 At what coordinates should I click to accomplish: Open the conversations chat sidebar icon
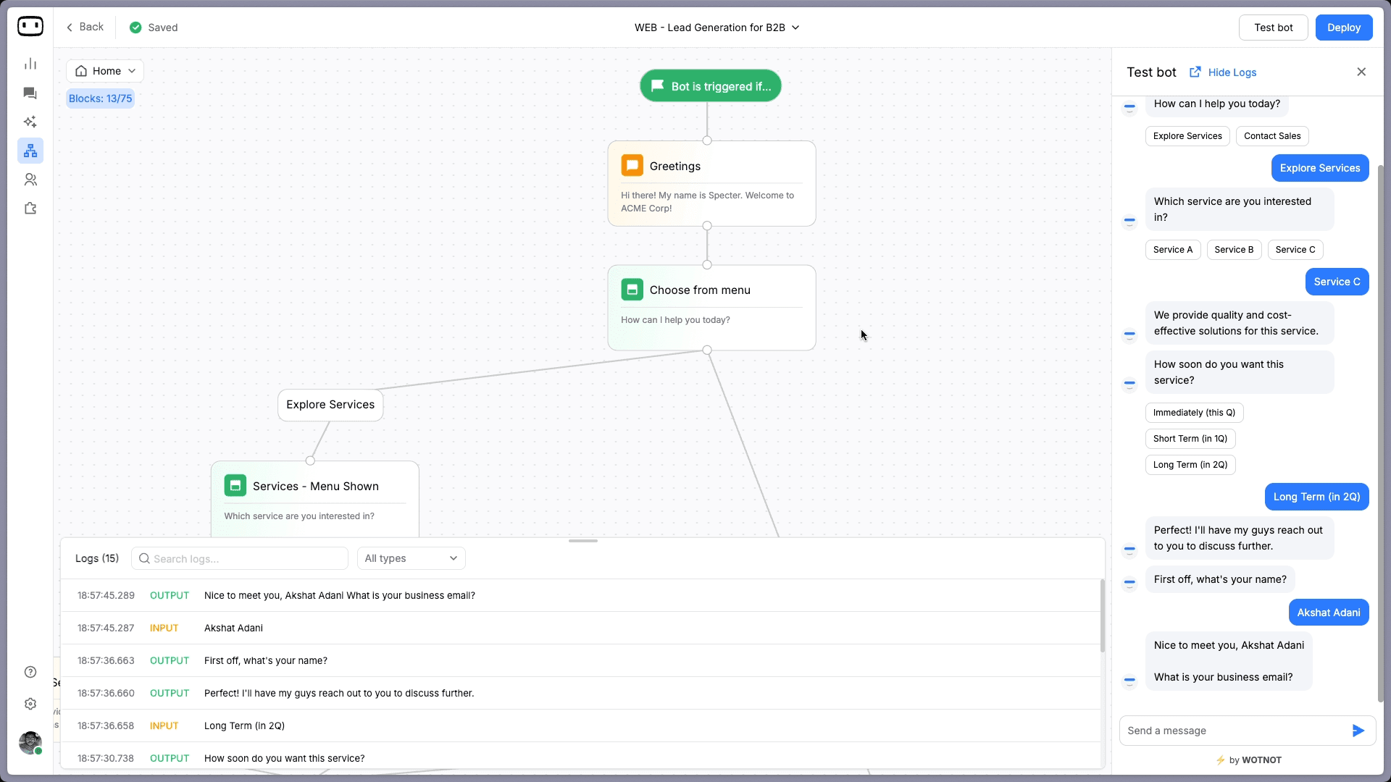[30, 93]
